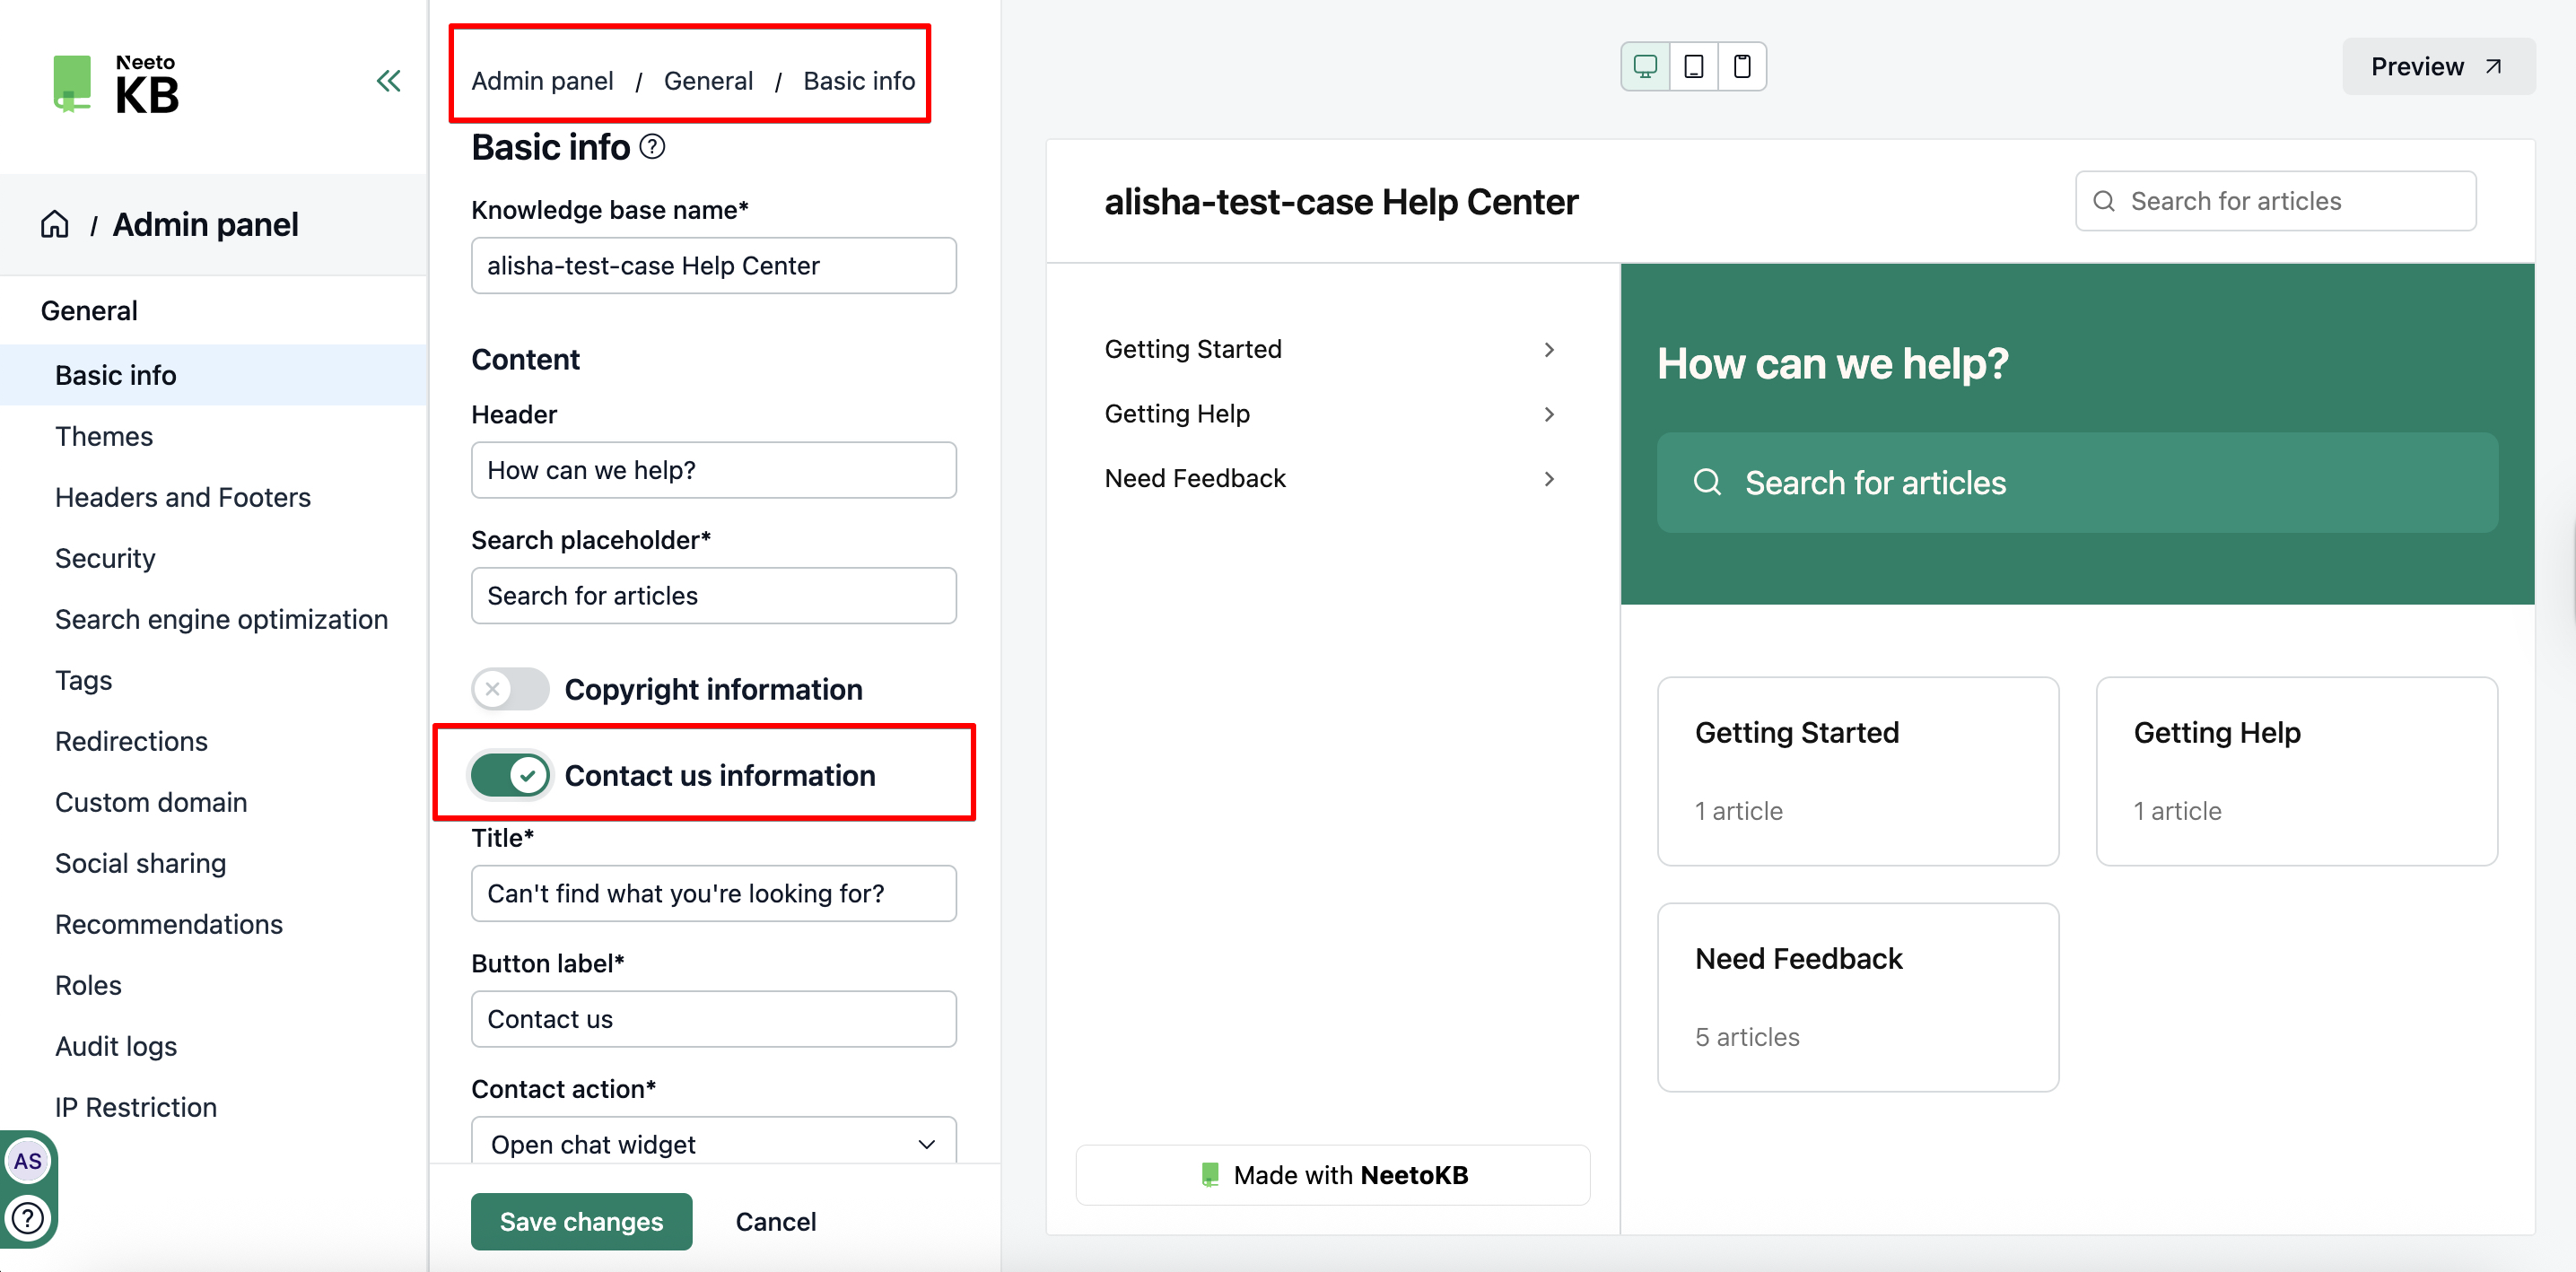Open Custom domain settings
This screenshot has height=1272, width=2576.
151,802
